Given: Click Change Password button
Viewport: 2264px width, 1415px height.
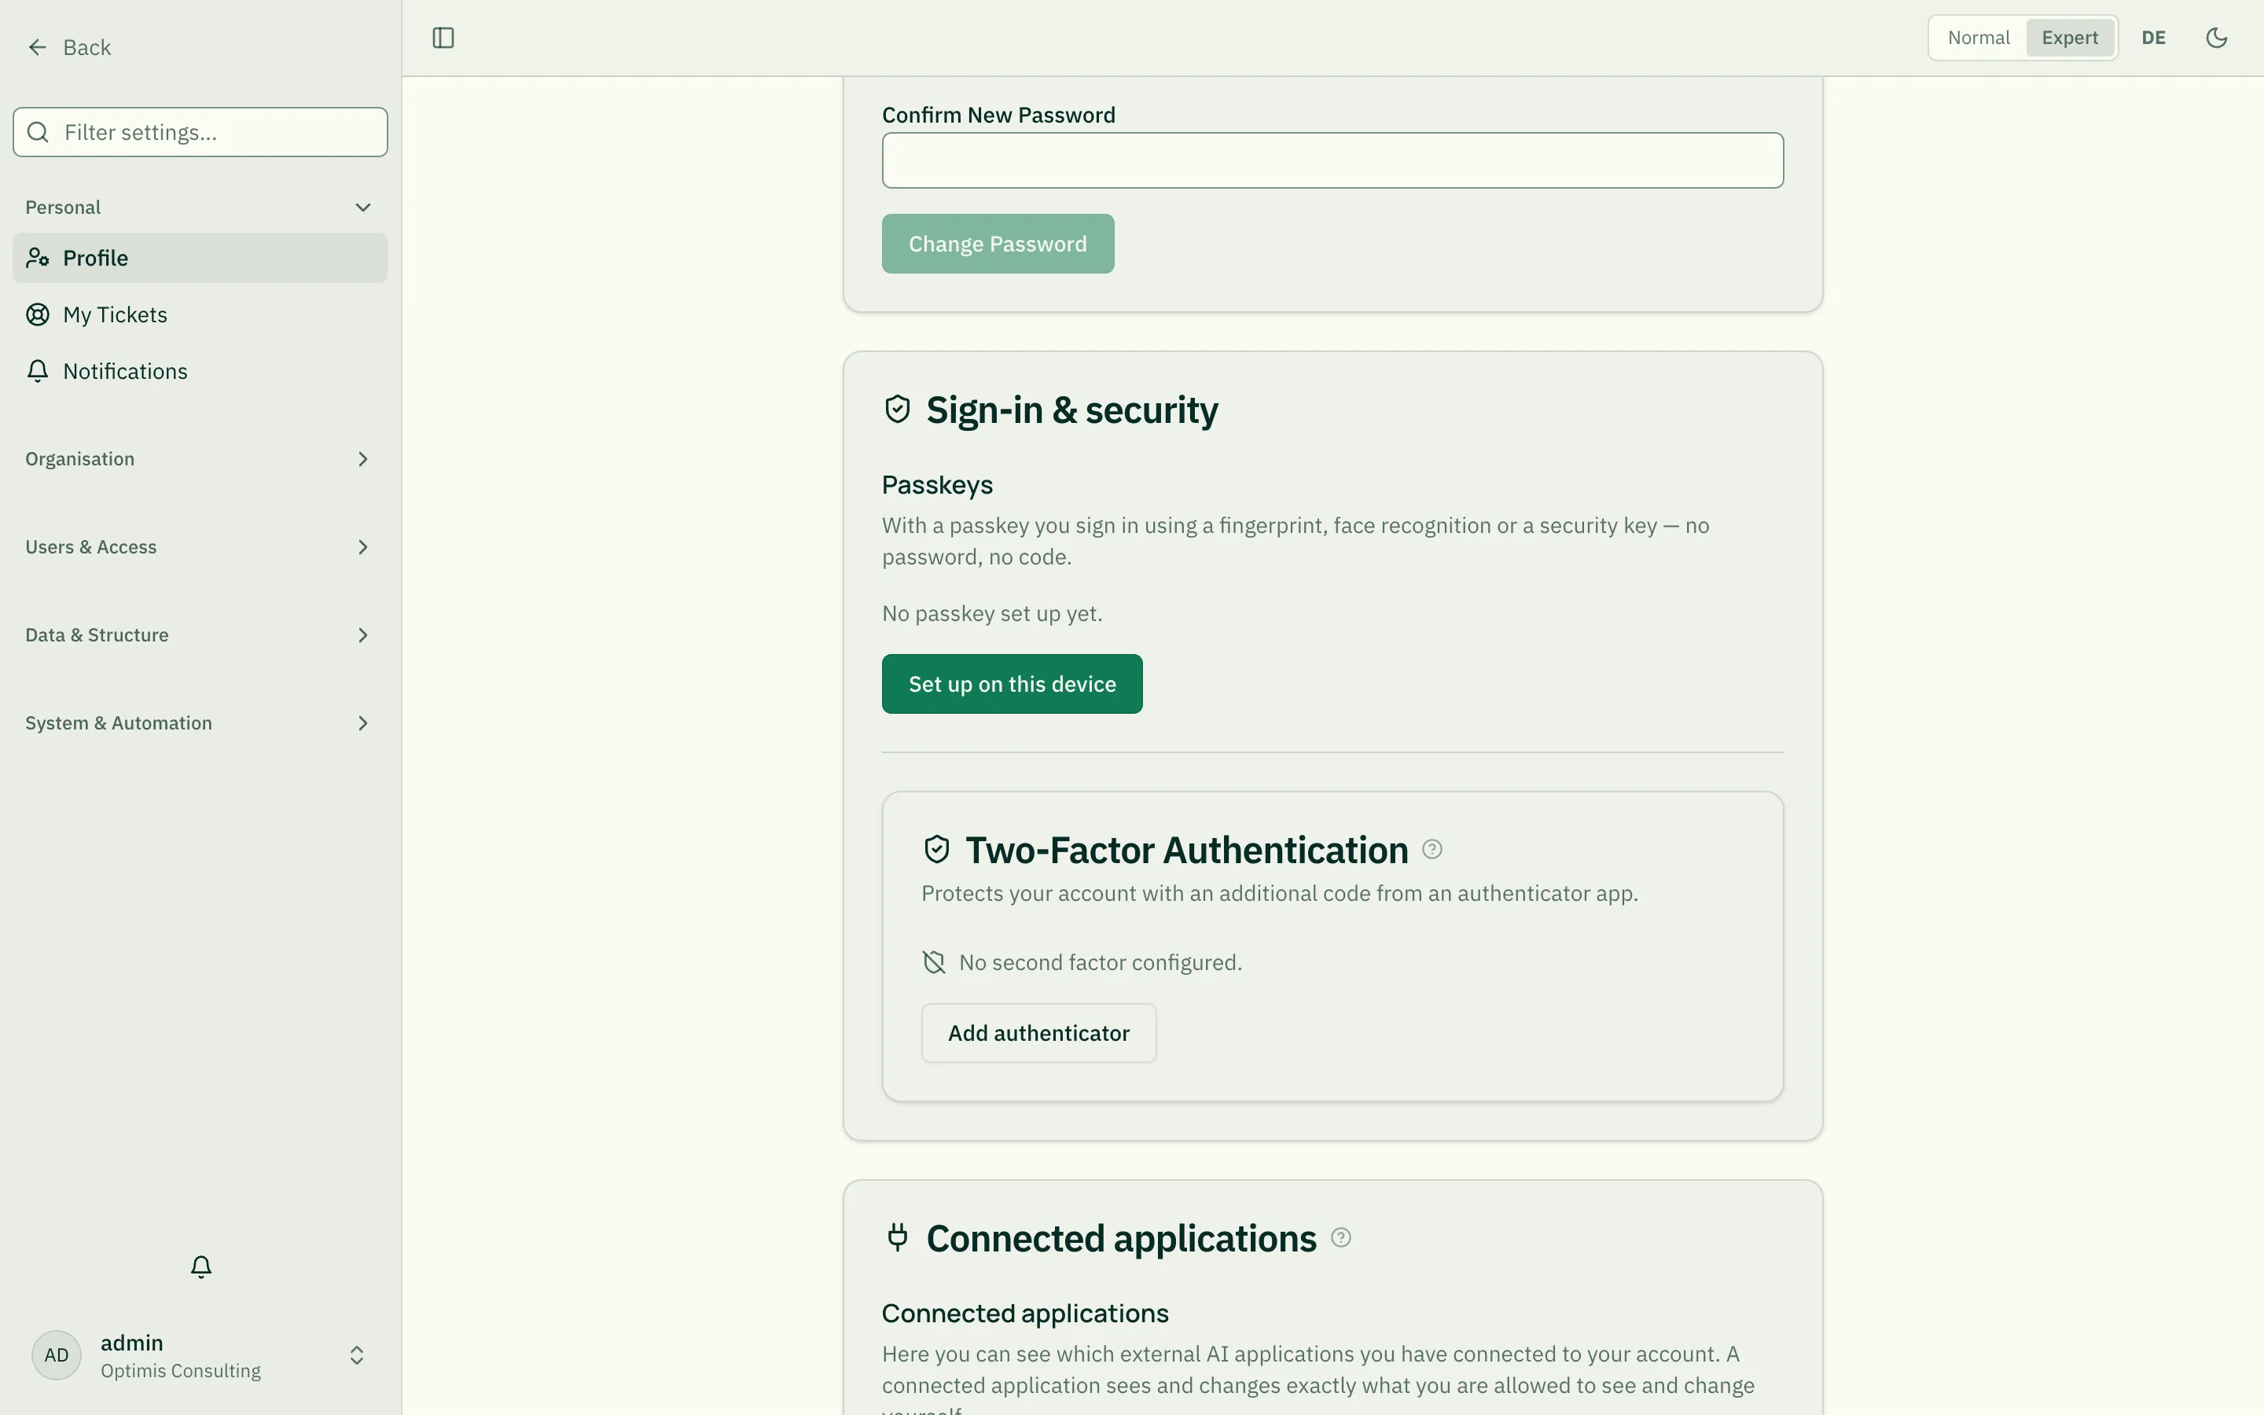Looking at the screenshot, I should click(998, 244).
